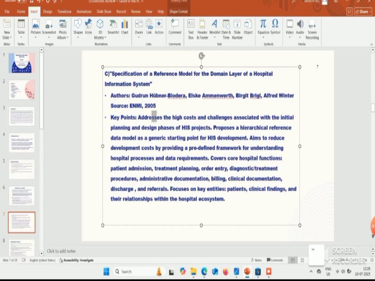Insert Slide Number
The image size is (375, 281).
(237, 29)
